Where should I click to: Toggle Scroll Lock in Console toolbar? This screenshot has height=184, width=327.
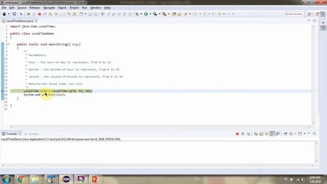[261, 134]
